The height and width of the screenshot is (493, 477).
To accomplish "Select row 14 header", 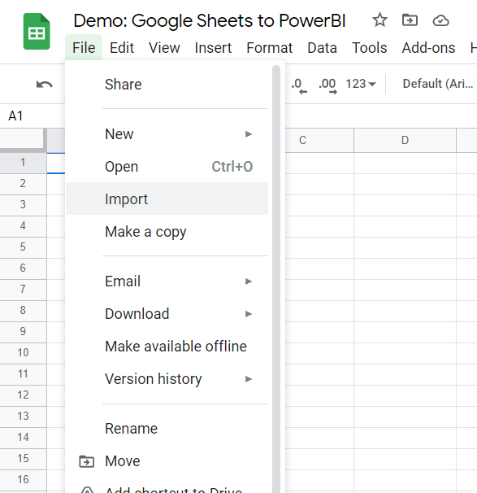I will [x=24, y=438].
